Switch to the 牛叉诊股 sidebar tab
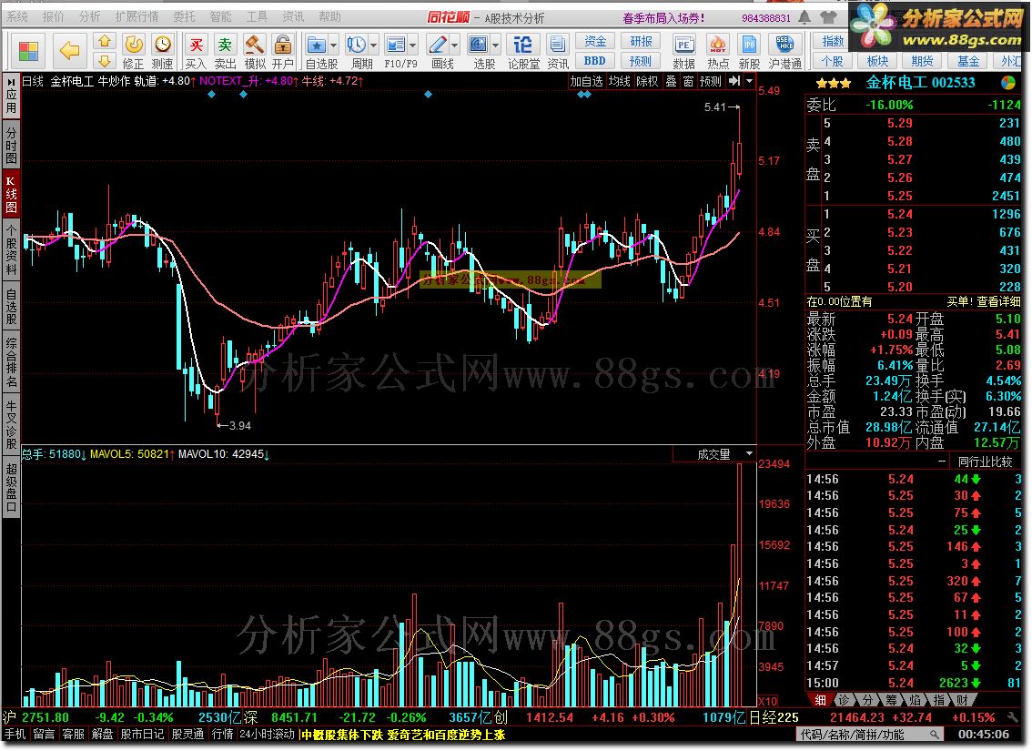Screen dimensions: 1032x751 pos(11,424)
